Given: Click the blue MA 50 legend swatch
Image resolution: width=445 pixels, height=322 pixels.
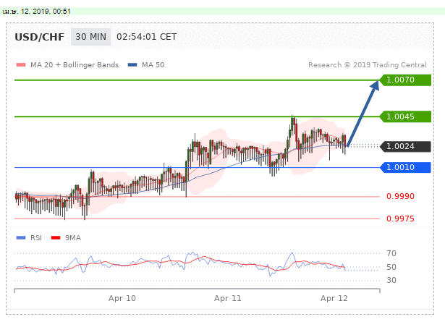Looking at the screenshot, I should click(x=132, y=65).
